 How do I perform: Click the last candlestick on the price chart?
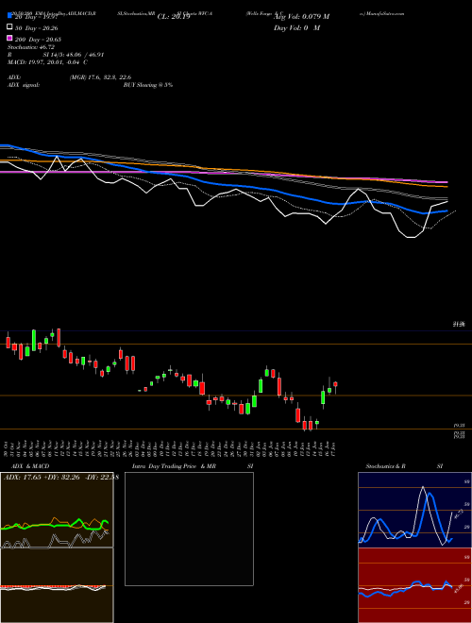pos(336,386)
